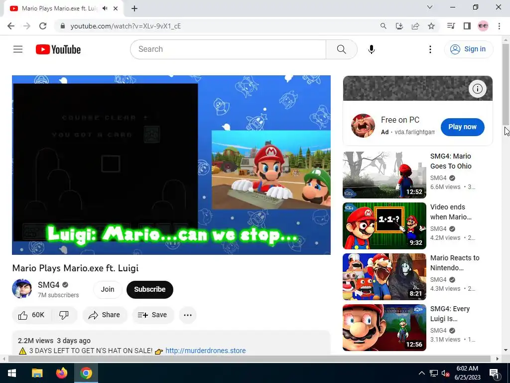Image resolution: width=510 pixels, height=383 pixels.
Task: Expand hidden system tray icons
Action: tap(421, 373)
